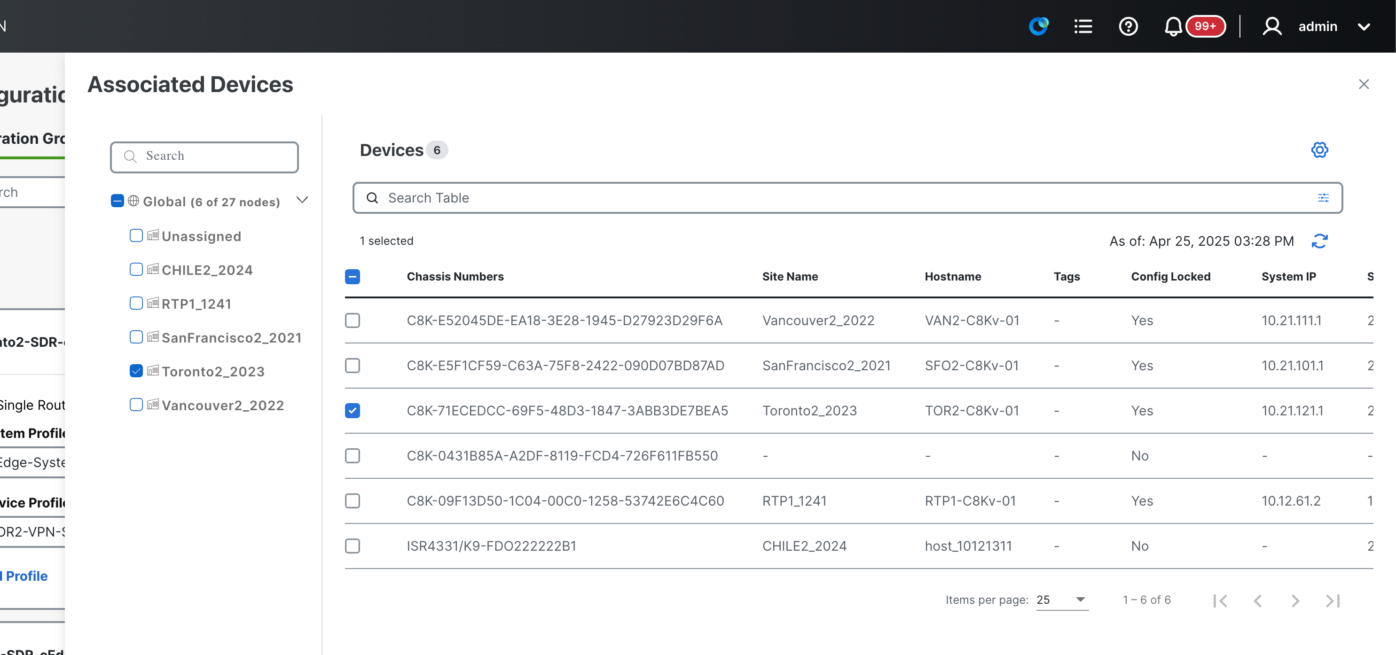Open the items per page dropdown
Screen dimensions: 1396x655
tap(1062, 600)
